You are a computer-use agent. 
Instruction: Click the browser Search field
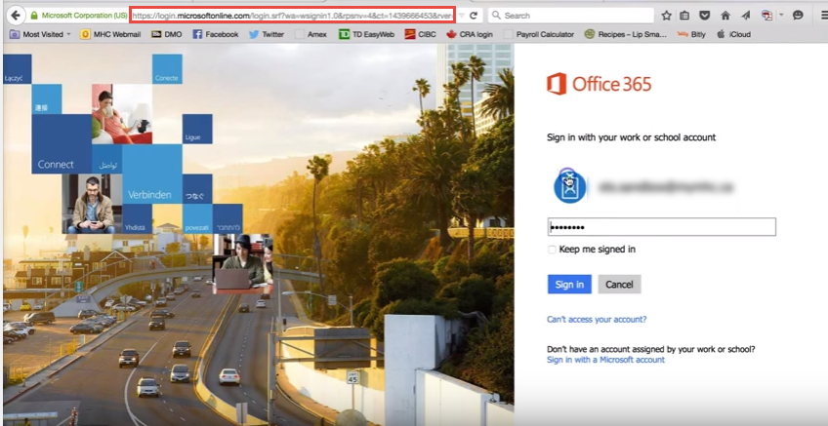tap(571, 16)
